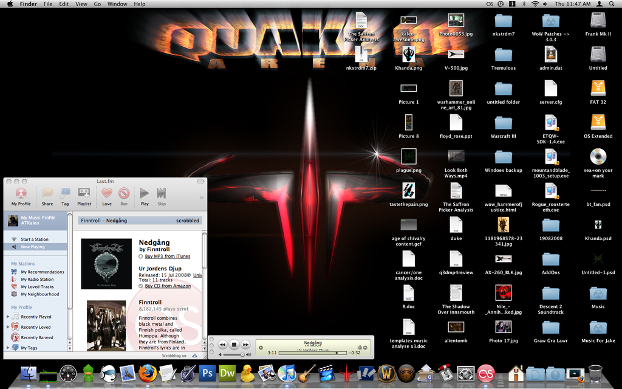Open the Go menu
The width and height of the screenshot is (622, 389).
pyautogui.click(x=97, y=4)
